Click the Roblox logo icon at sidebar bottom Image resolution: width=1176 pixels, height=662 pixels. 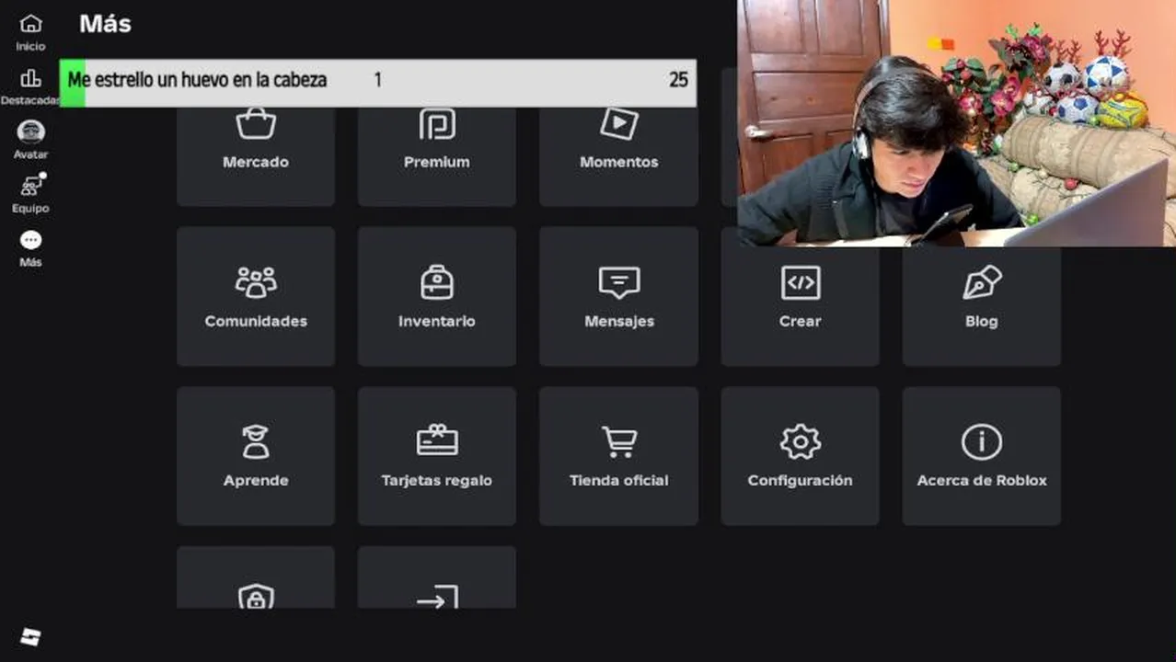[30, 637]
